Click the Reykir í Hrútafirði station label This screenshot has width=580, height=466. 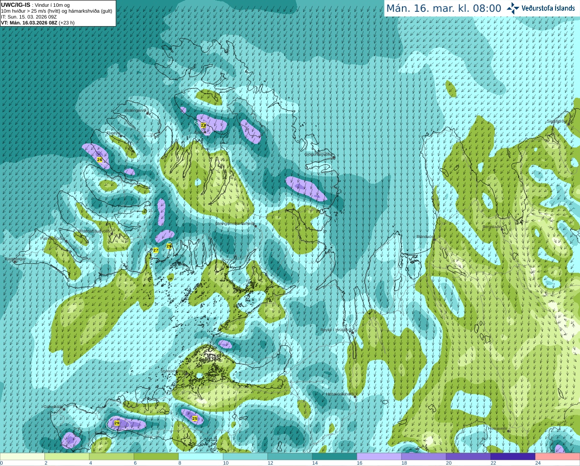[x=336, y=330]
